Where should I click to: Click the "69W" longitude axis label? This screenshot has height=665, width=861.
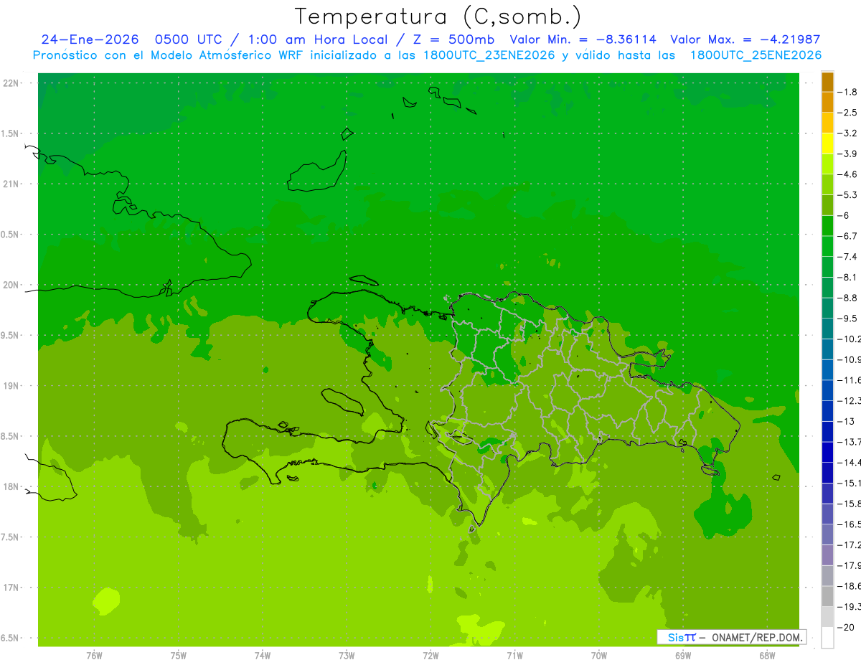tap(683, 655)
